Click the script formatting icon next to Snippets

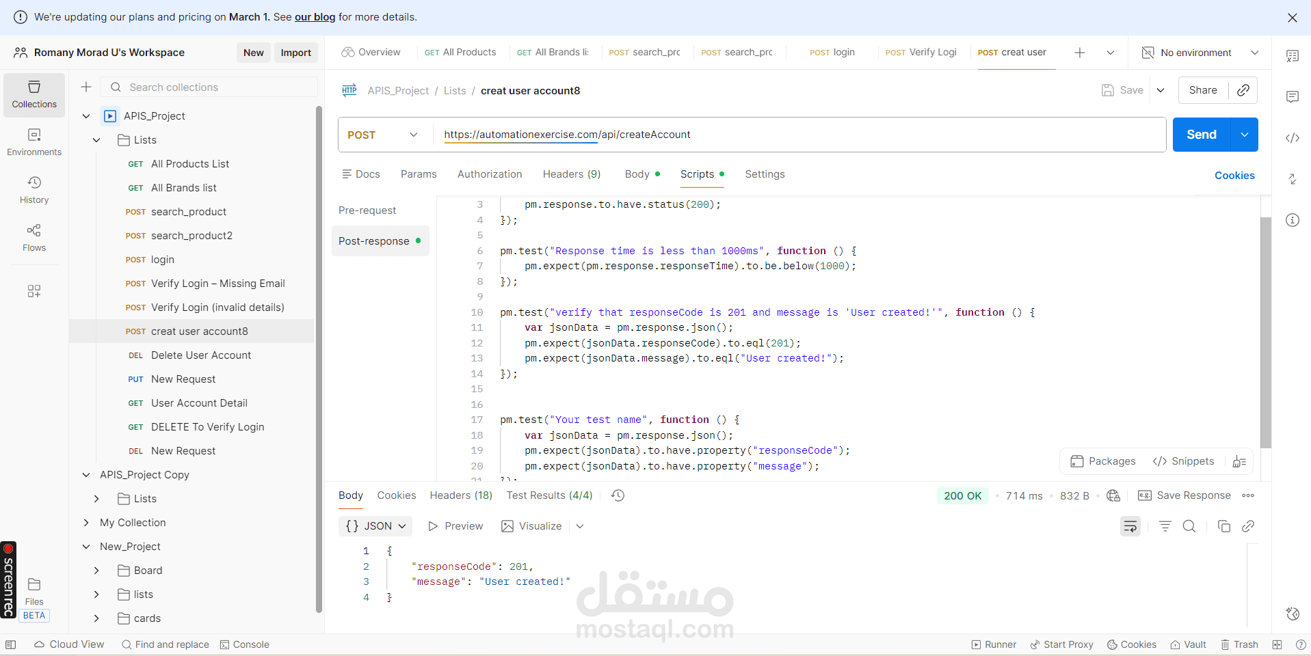point(1239,461)
